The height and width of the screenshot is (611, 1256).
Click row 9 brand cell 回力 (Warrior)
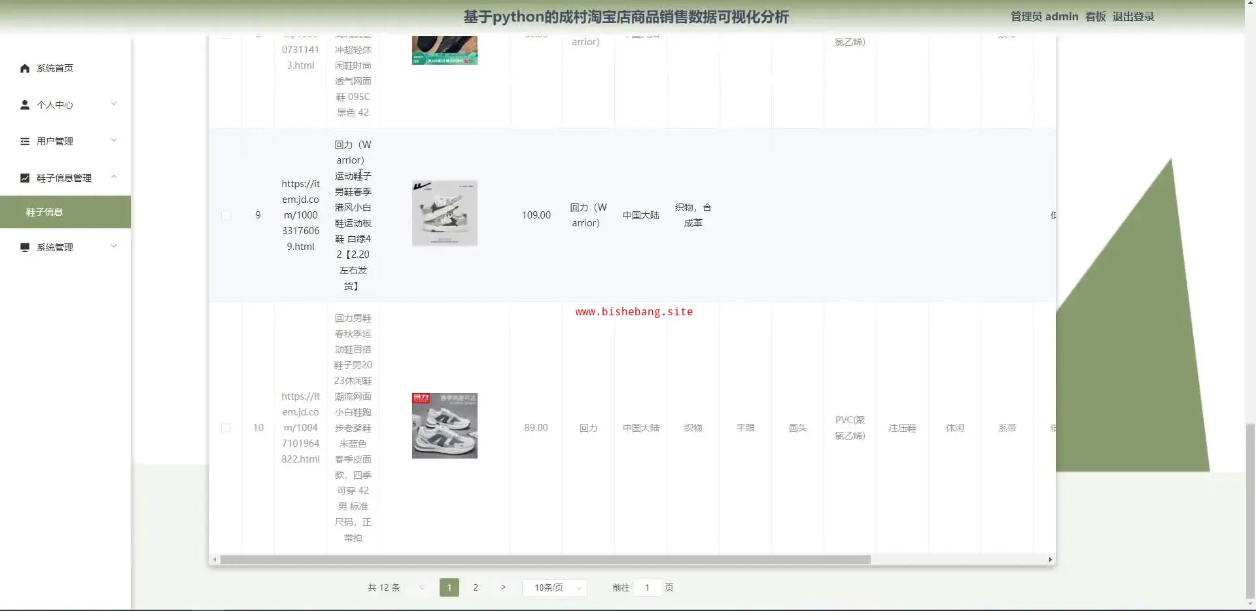(x=589, y=215)
